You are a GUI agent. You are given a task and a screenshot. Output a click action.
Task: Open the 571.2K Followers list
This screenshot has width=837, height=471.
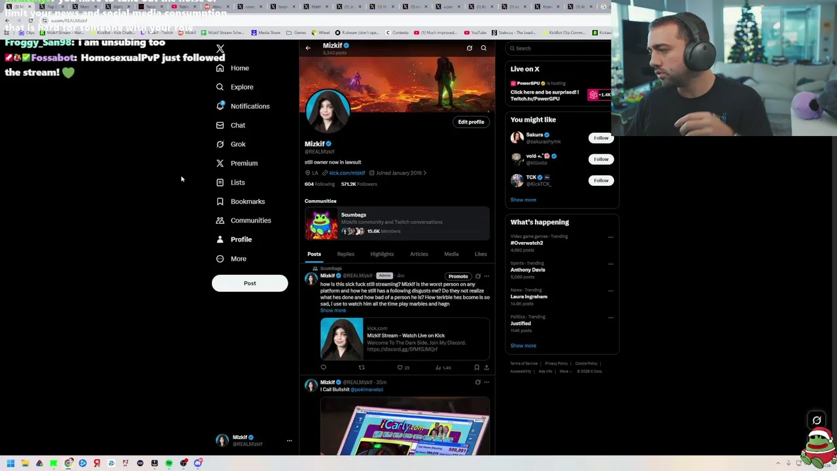(x=359, y=184)
